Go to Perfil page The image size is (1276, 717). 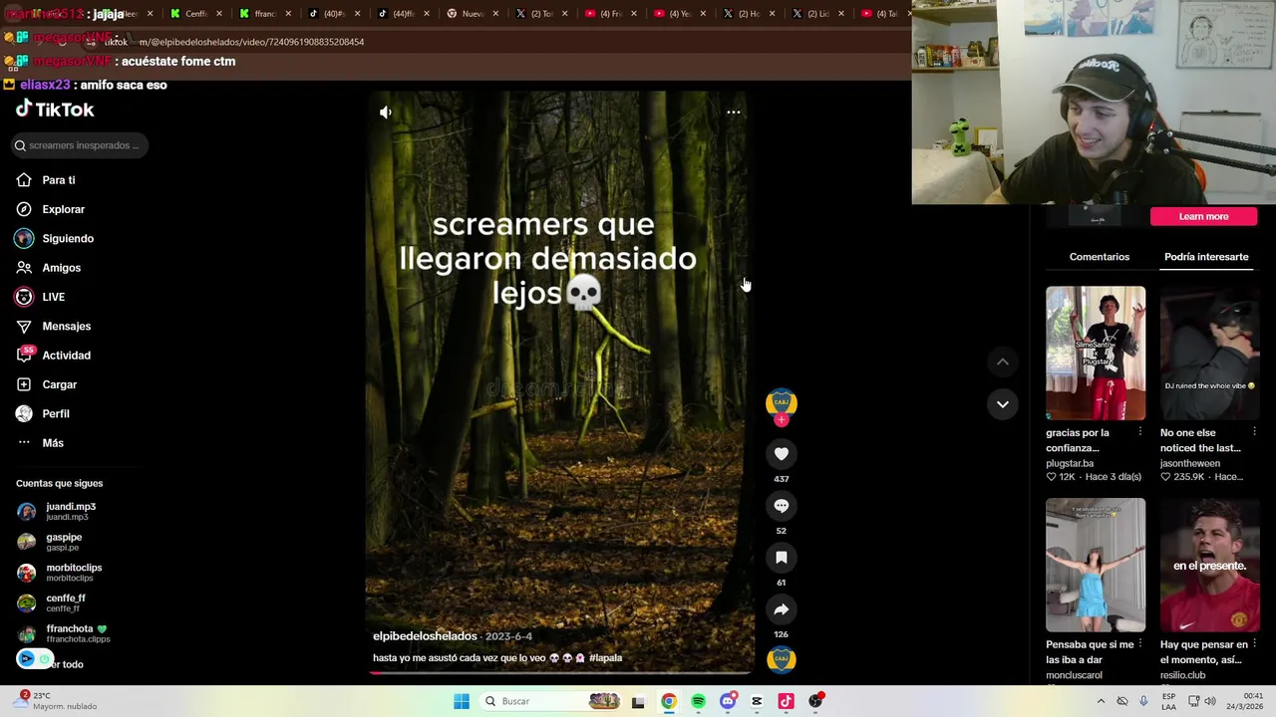(x=56, y=413)
